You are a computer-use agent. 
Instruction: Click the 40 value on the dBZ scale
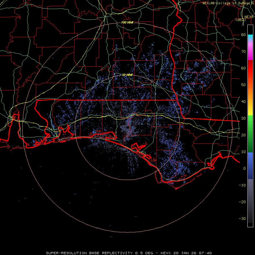[x=243, y=102]
